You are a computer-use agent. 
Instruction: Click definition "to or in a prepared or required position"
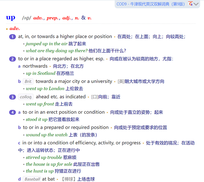click(x=66, y=128)
